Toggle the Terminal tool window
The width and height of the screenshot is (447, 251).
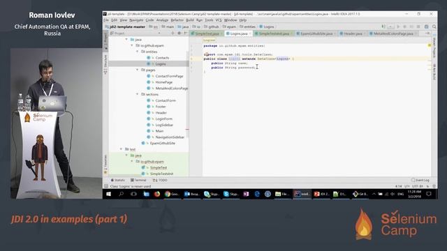click(138, 180)
